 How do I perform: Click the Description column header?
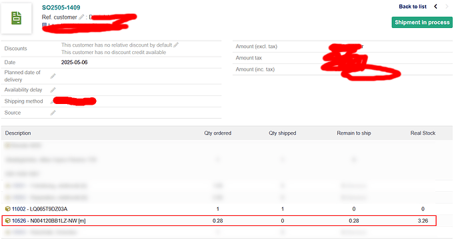[18, 133]
